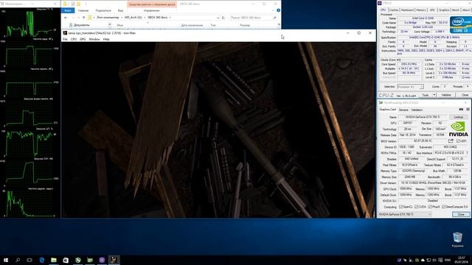The image size is (472, 265).
Task: Open the Recycle Bin on the desktop
Action: pos(457,239)
